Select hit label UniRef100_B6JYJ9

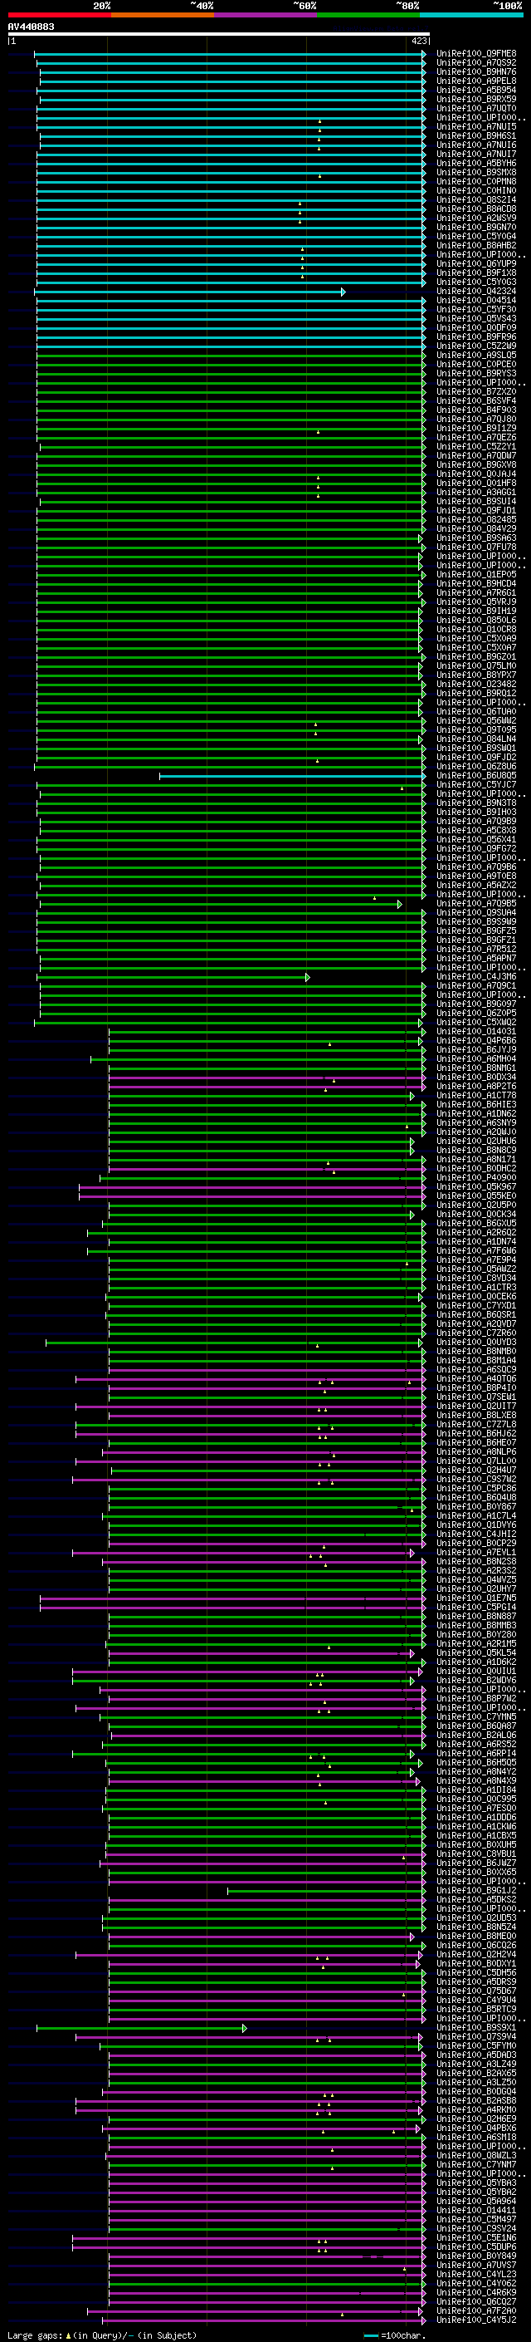[x=476, y=1049]
